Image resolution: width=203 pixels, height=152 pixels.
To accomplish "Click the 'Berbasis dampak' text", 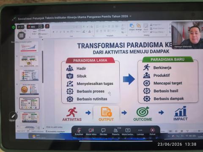I will pyautogui.click(x=169, y=99).
